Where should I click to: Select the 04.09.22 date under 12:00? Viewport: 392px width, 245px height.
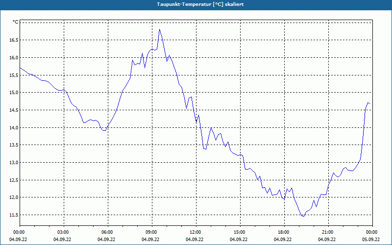pyautogui.click(x=195, y=240)
